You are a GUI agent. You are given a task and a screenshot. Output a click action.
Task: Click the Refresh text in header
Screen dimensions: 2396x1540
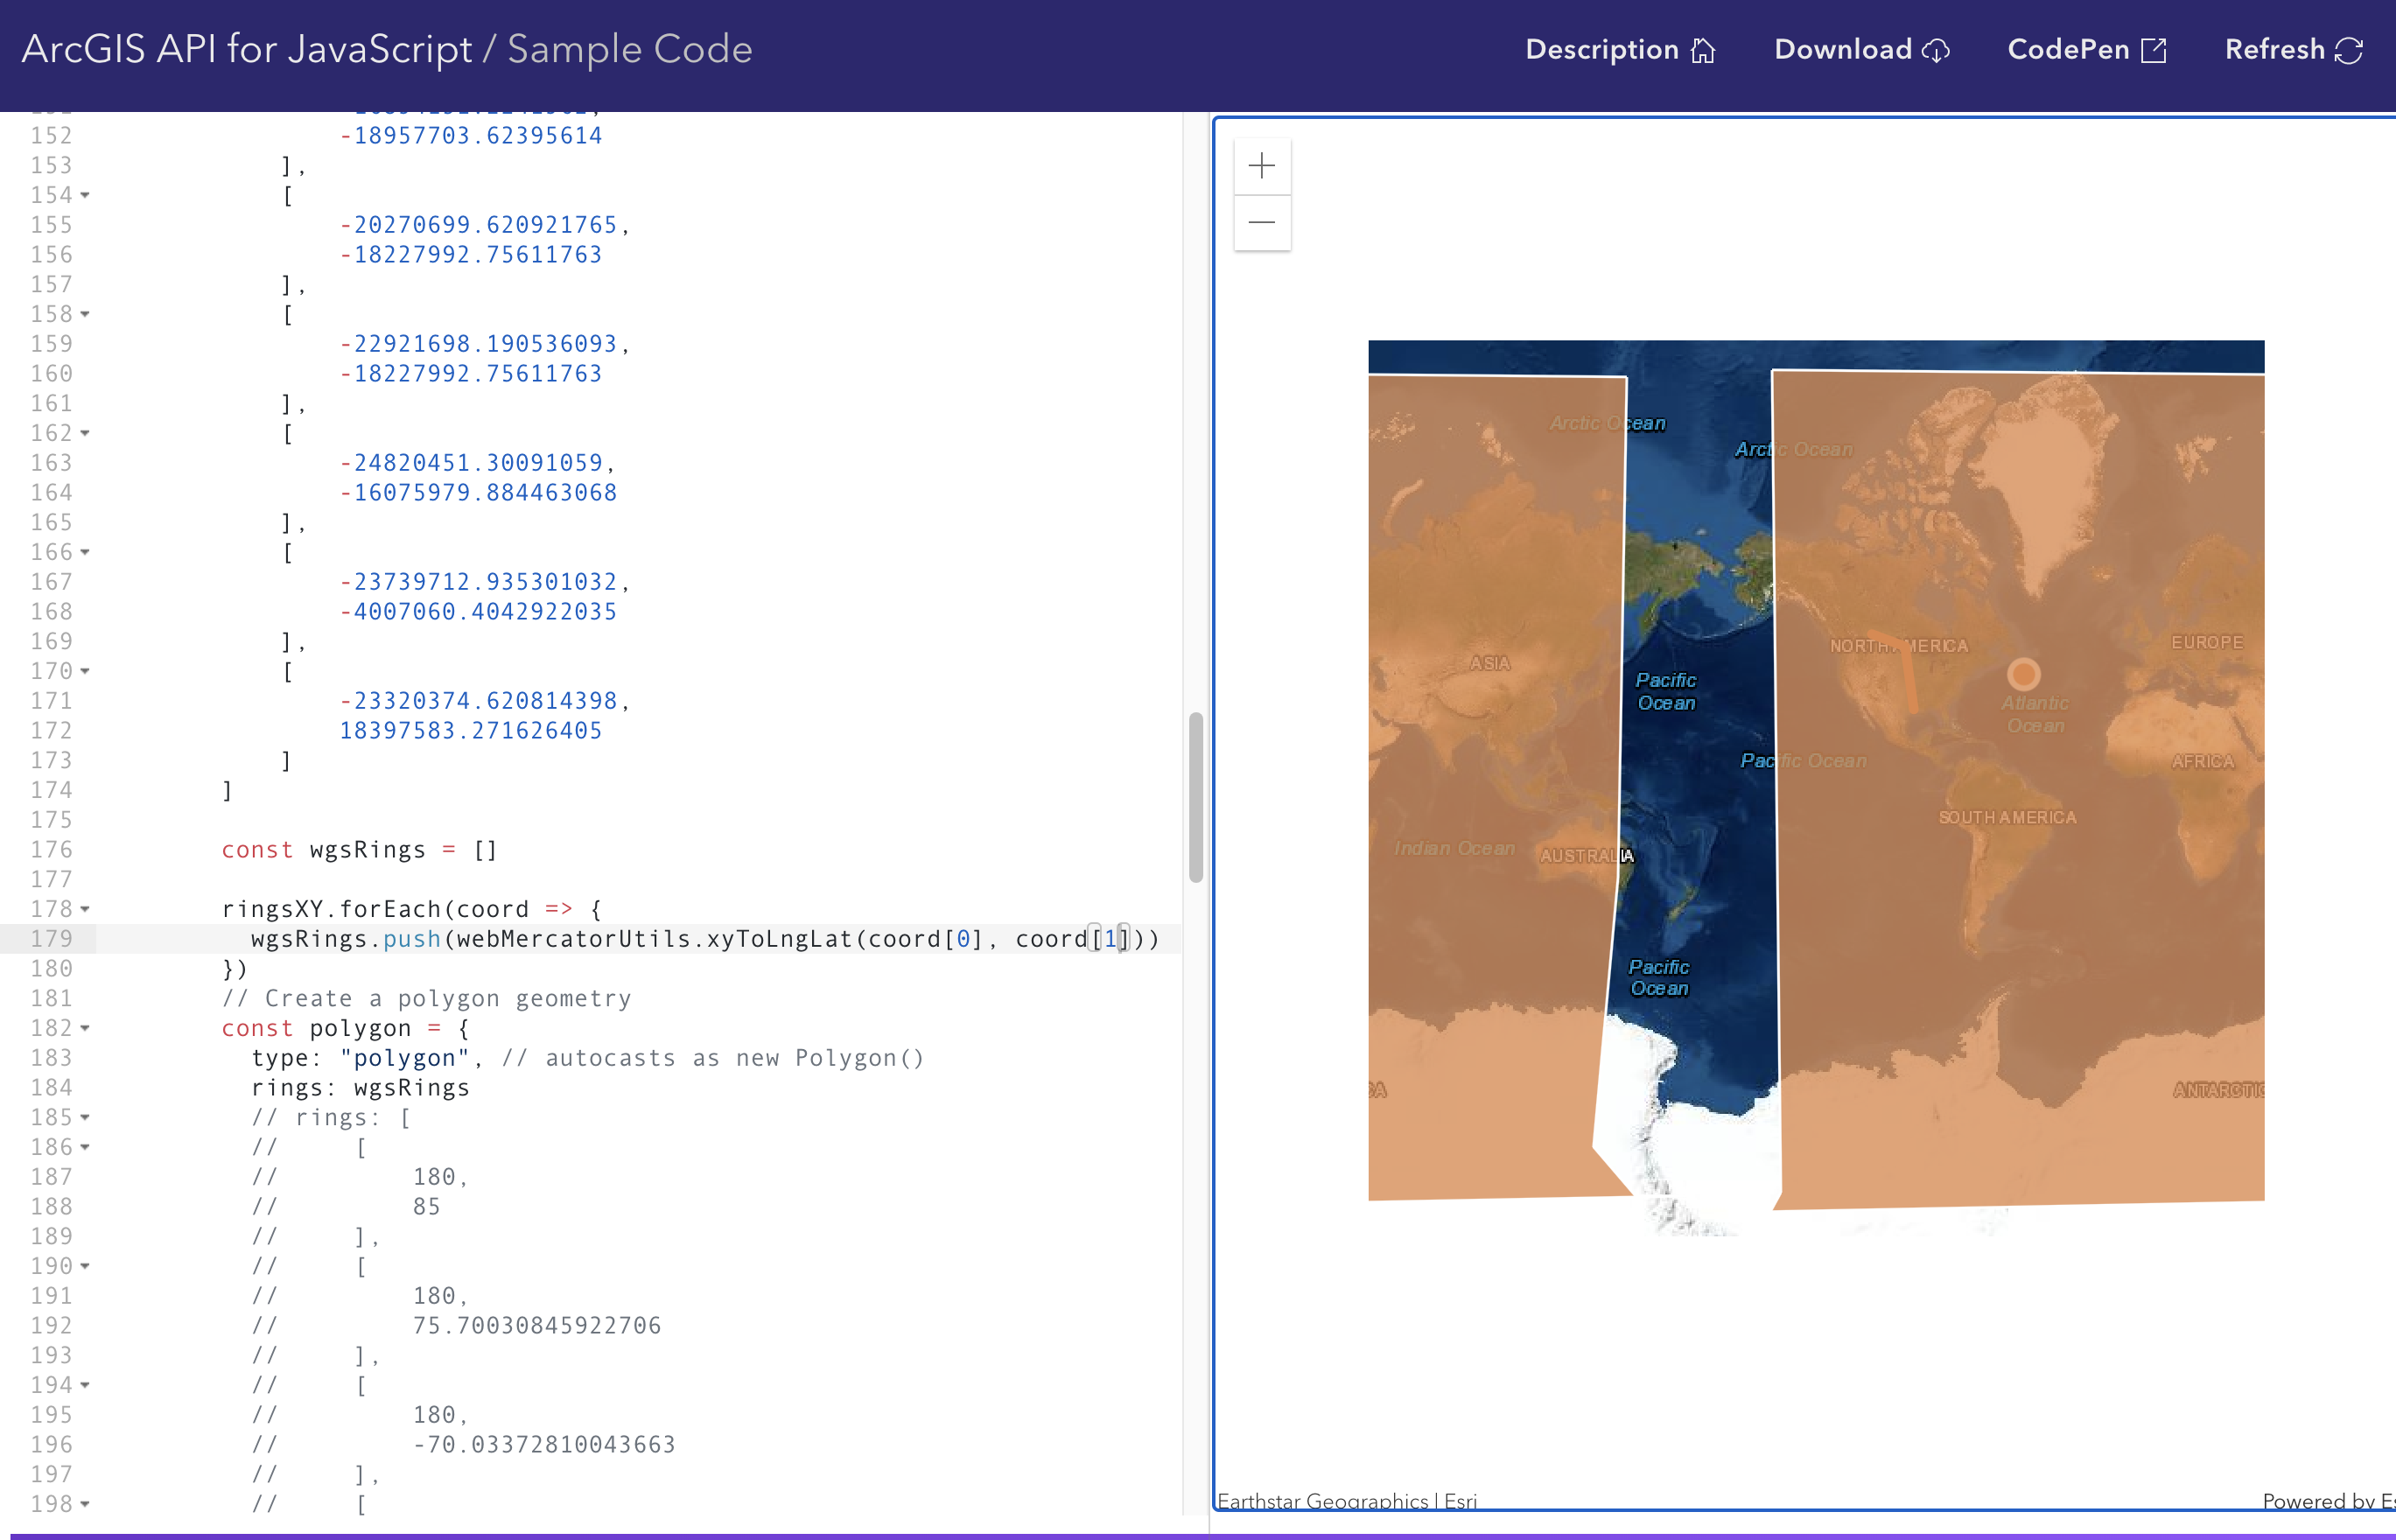point(2274,50)
